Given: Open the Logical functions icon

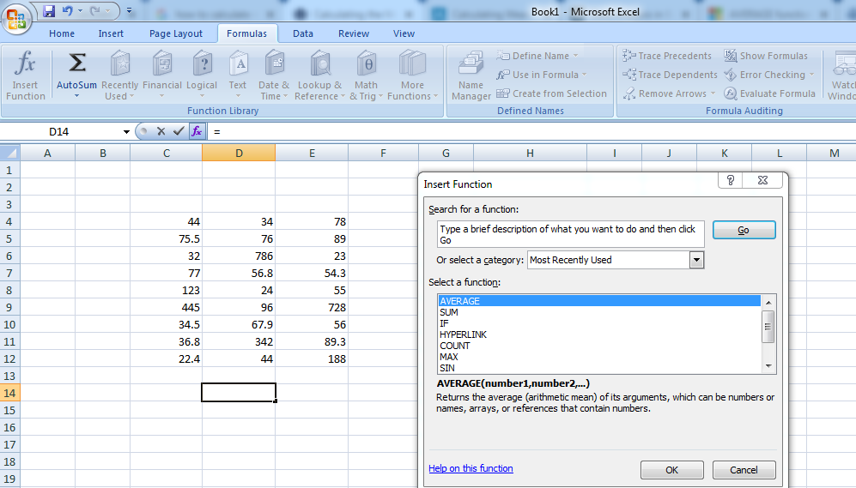Looking at the screenshot, I should click(202, 64).
